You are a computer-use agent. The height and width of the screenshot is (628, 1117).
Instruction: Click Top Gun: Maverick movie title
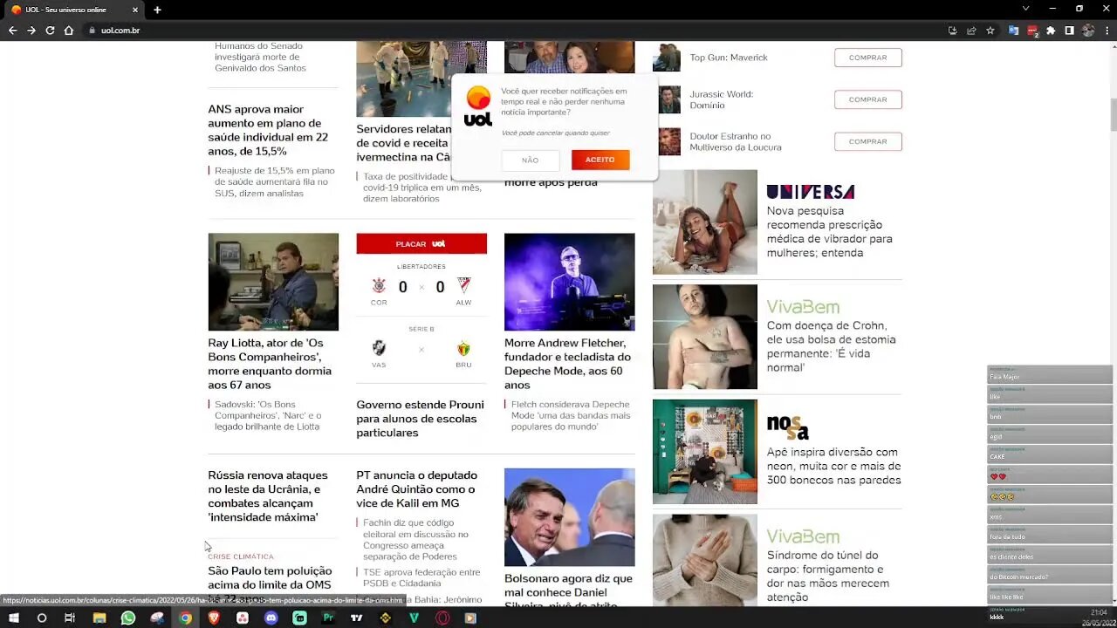[729, 58]
